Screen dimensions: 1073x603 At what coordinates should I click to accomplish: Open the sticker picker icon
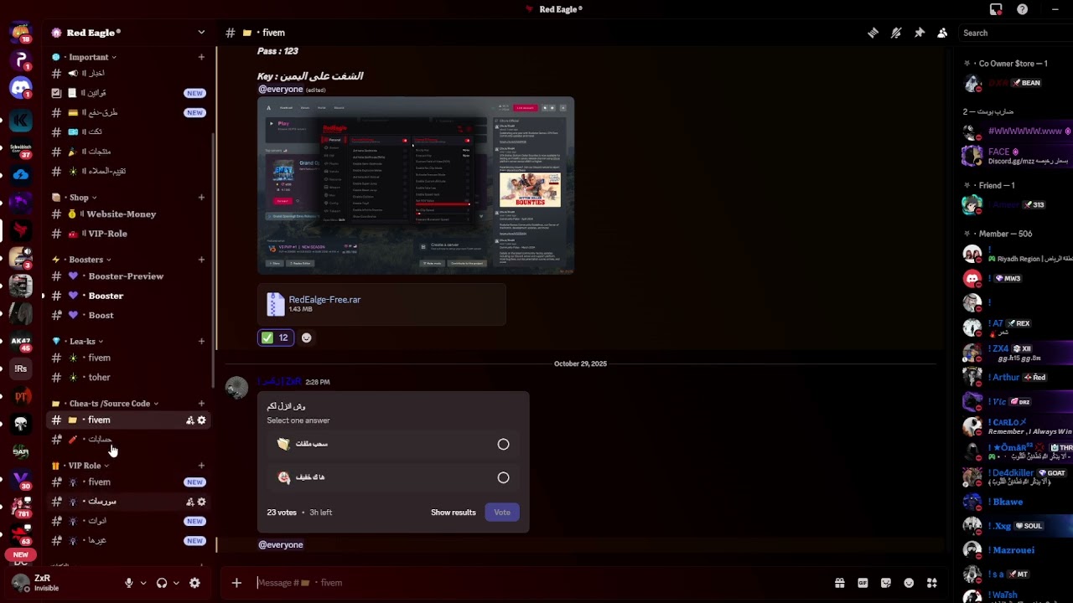[x=886, y=583]
